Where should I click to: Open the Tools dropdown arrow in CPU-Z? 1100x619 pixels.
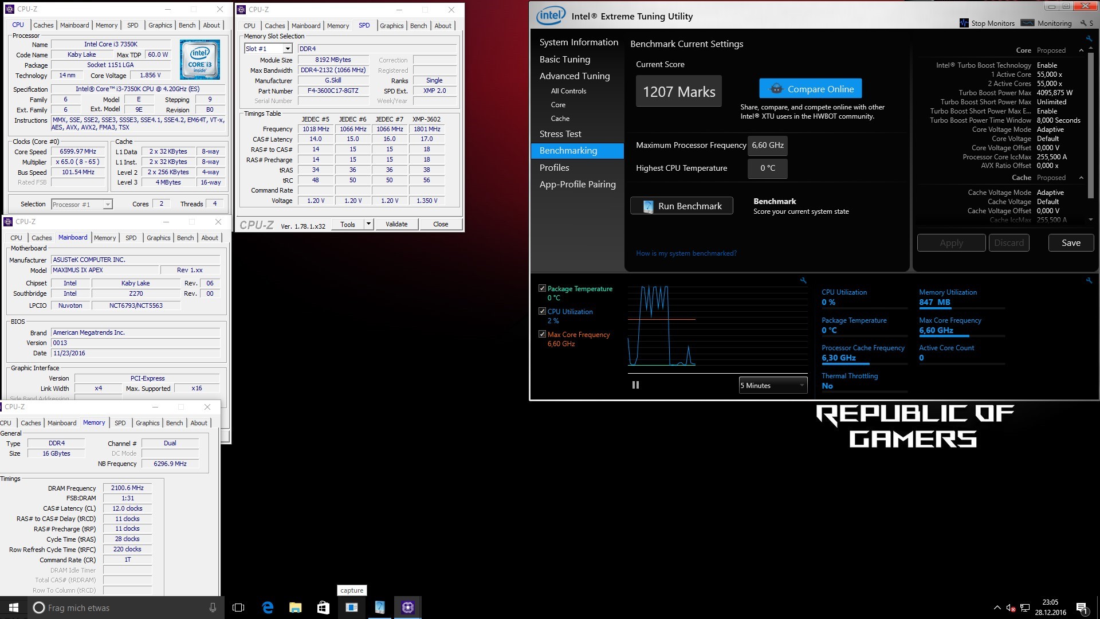coord(368,224)
